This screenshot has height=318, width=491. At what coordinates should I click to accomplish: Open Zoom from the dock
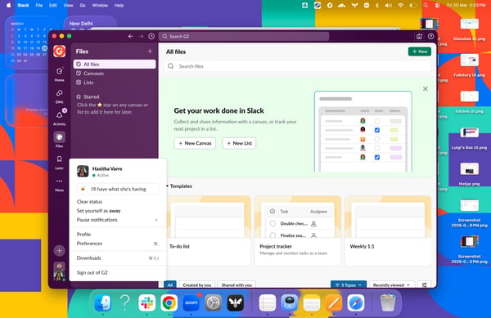click(x=191, y=303)
